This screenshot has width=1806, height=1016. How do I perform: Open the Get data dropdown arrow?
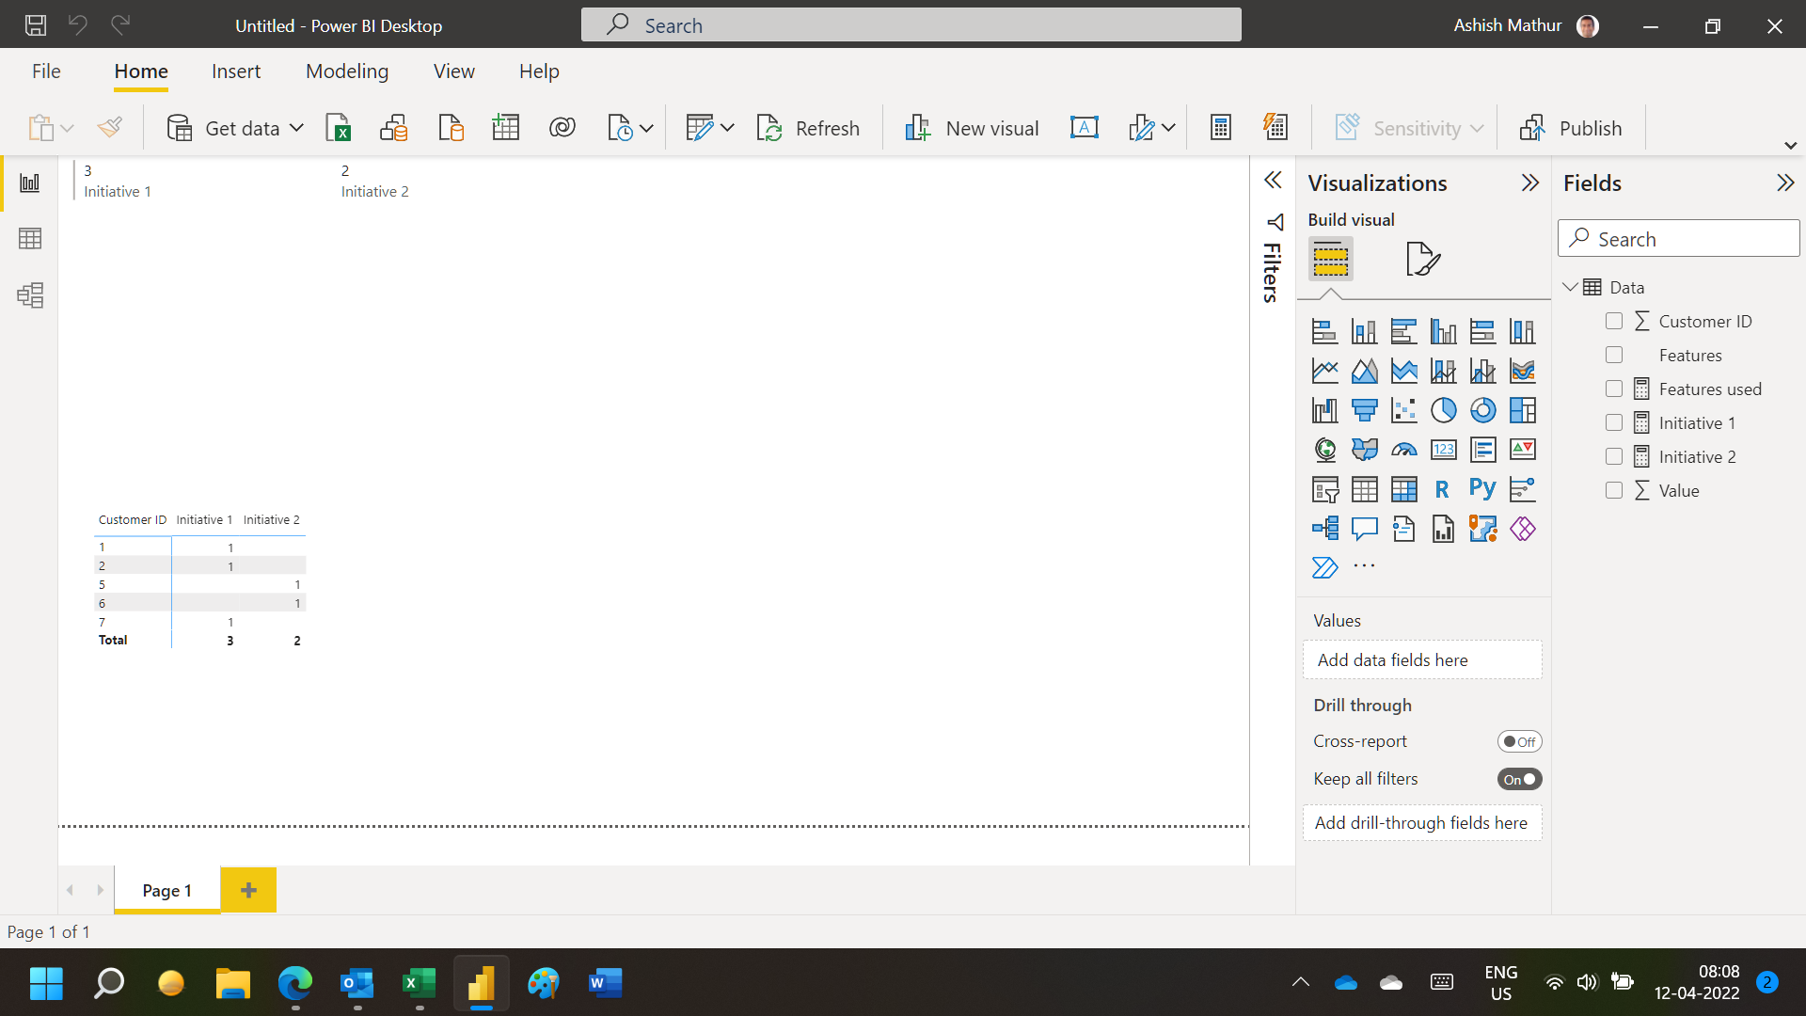pos(296,128)
